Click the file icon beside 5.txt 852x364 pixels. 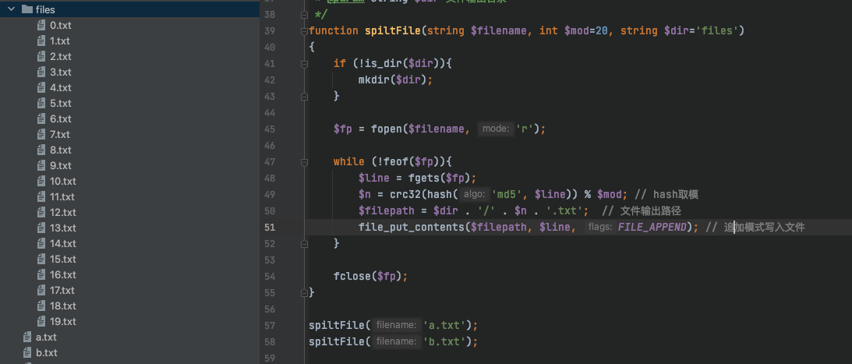[x=41, y=103]
